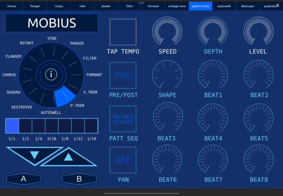Screen dimensions: 283x196
Task: Click the DEPTH knob
Action: (213, 31)
